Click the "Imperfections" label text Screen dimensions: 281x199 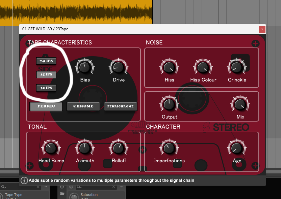(x=169, y=161)
